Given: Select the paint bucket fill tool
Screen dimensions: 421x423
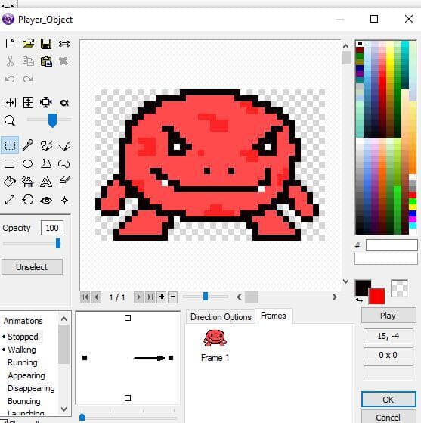Looking at the screenshot, I should point(10,182).
